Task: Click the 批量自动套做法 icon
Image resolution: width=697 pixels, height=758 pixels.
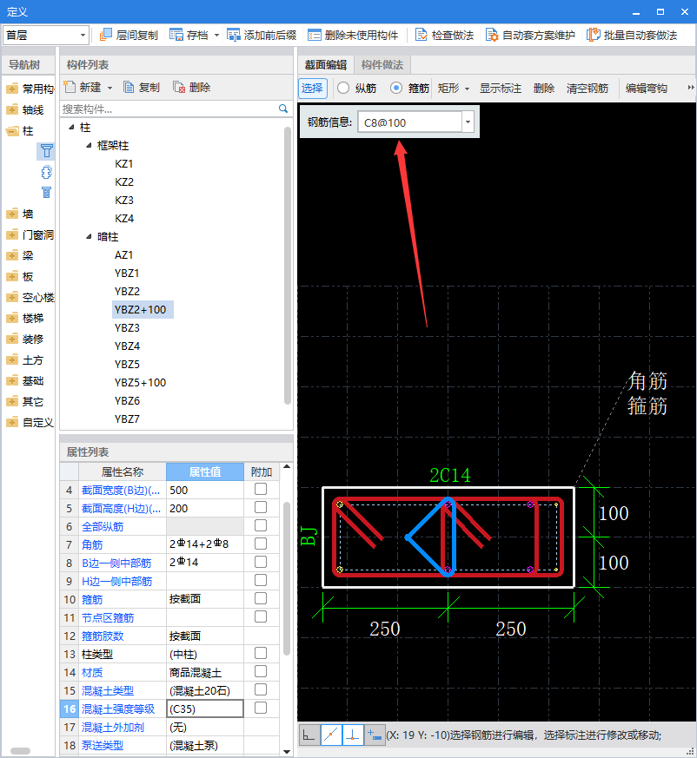Action: point(593,35)
